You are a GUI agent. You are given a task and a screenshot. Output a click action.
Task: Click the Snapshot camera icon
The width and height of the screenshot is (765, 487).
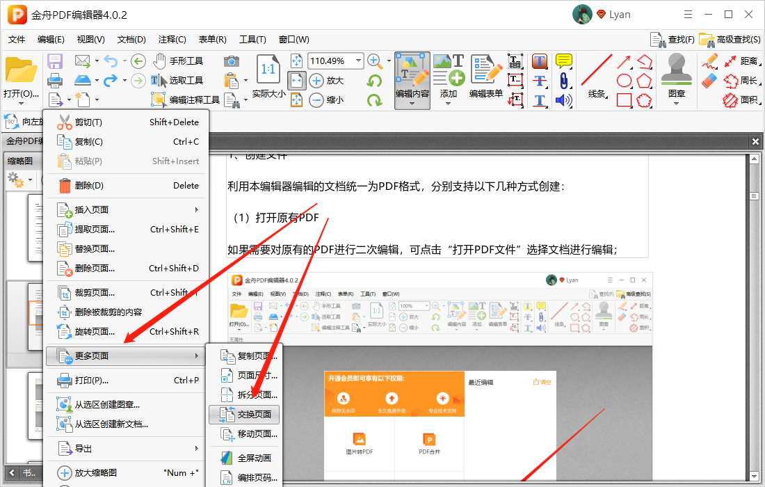tap(232, 61)
